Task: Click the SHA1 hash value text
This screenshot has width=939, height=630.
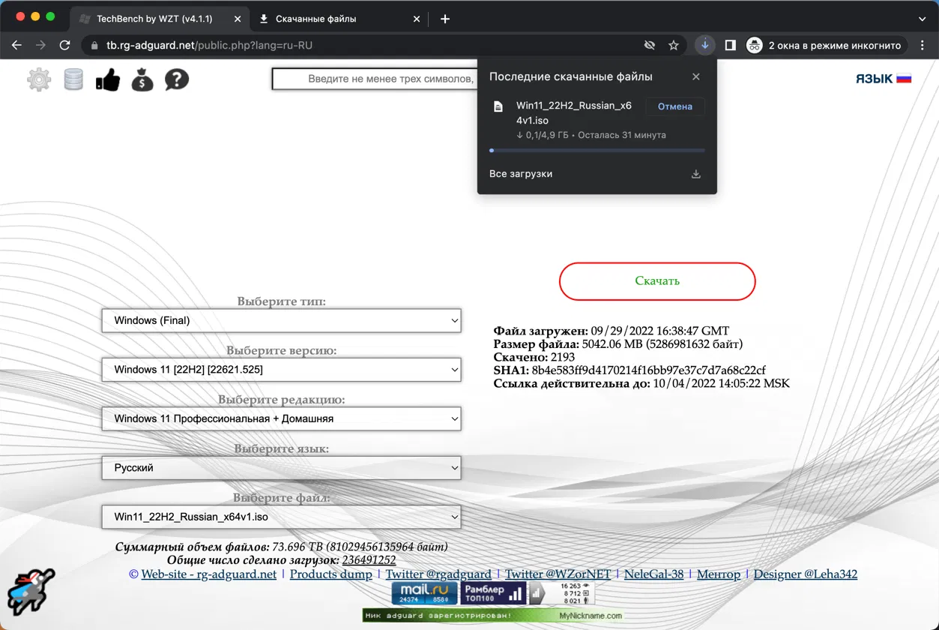Action: 649,370
